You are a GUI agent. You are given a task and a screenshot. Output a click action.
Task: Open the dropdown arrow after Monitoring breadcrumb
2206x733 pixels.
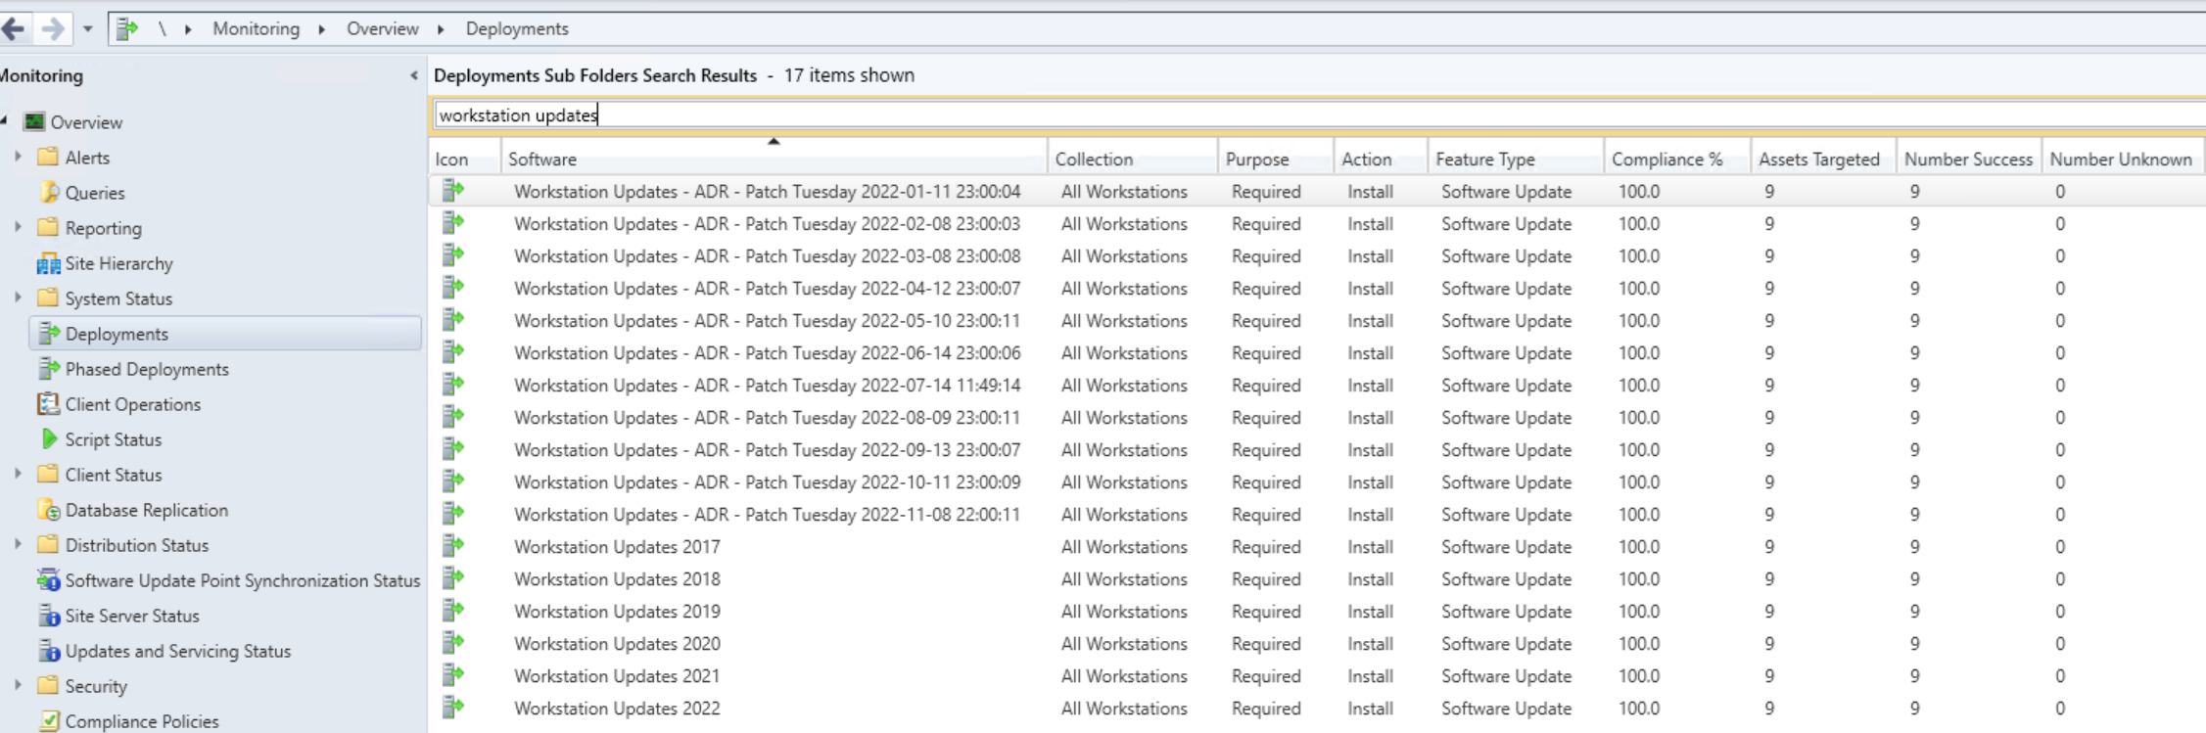[x=321, y=29]
